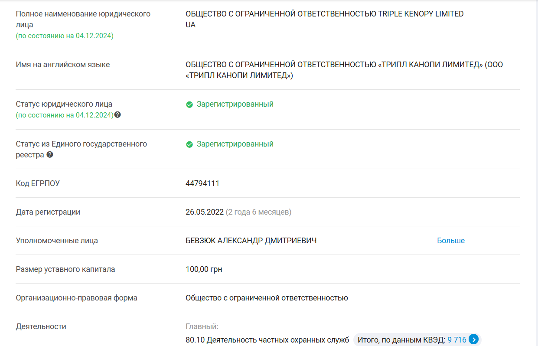Click registration date 26.05.2022
The width and height of the screenshot is (538, 346).
tap(205, 212)
